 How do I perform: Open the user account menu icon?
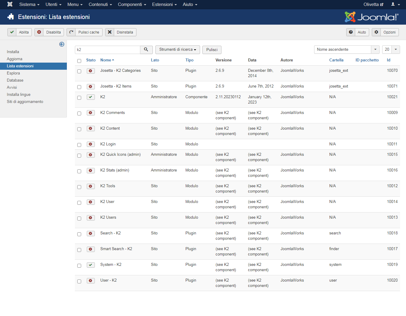click(395, 4)
